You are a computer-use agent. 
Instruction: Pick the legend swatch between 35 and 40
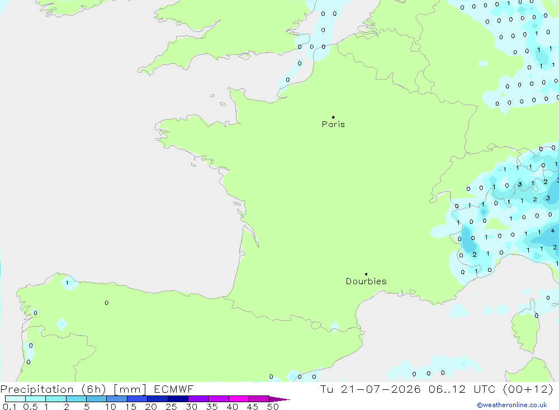point(219,399)
